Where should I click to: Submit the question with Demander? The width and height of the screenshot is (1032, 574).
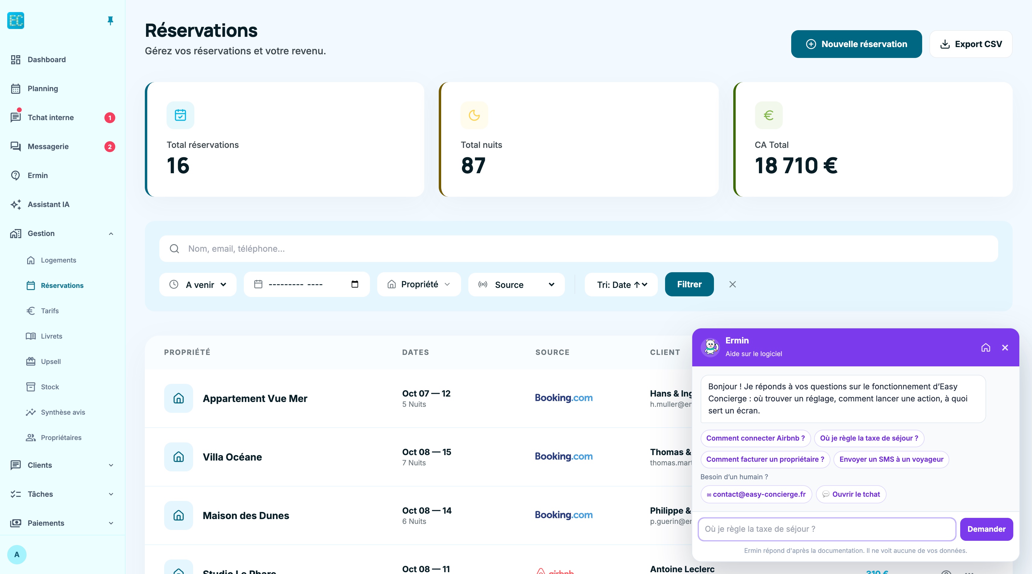click(986, 529)
